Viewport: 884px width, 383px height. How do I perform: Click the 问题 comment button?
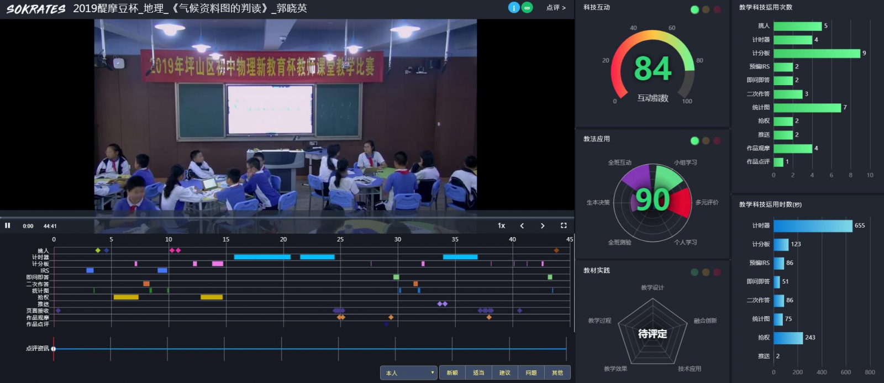531,373
